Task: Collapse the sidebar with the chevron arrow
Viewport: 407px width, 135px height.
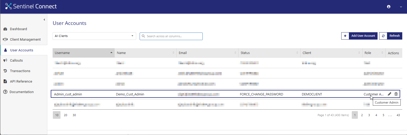Action: pyautogui.click(x=44, y=20)
